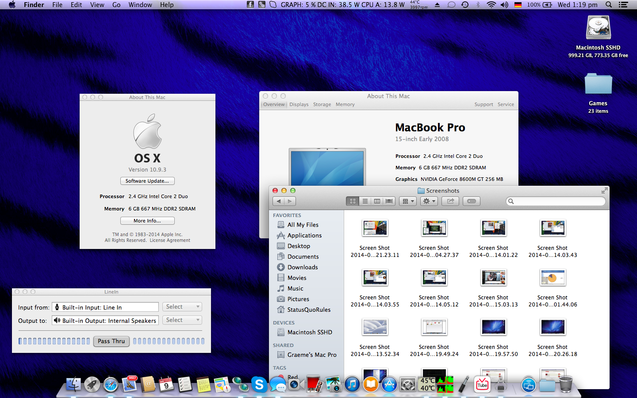Open Maps from the Dock
Viewport: 637px width, 398px height.
click(222, 384)
